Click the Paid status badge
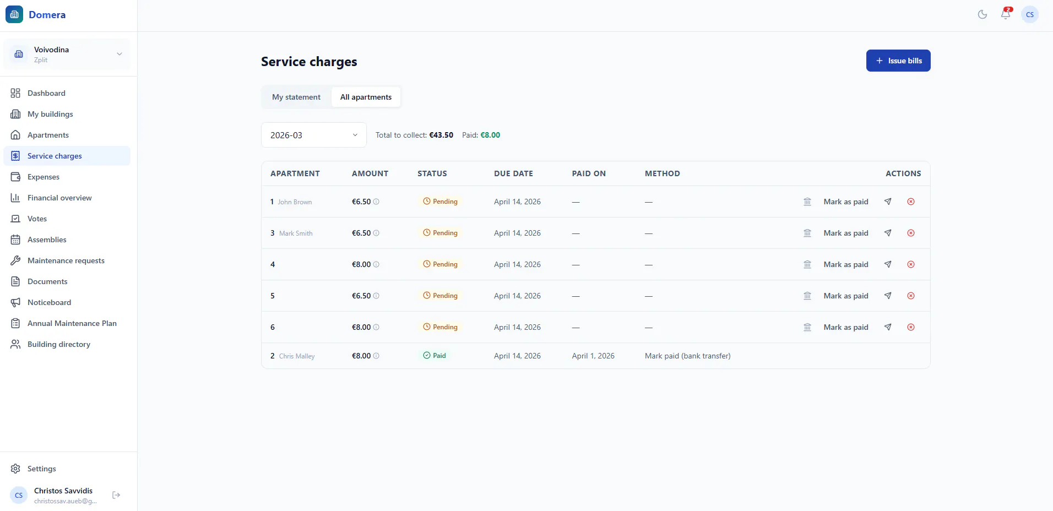This screenshot has height=511, width=1053. (435, 356)
